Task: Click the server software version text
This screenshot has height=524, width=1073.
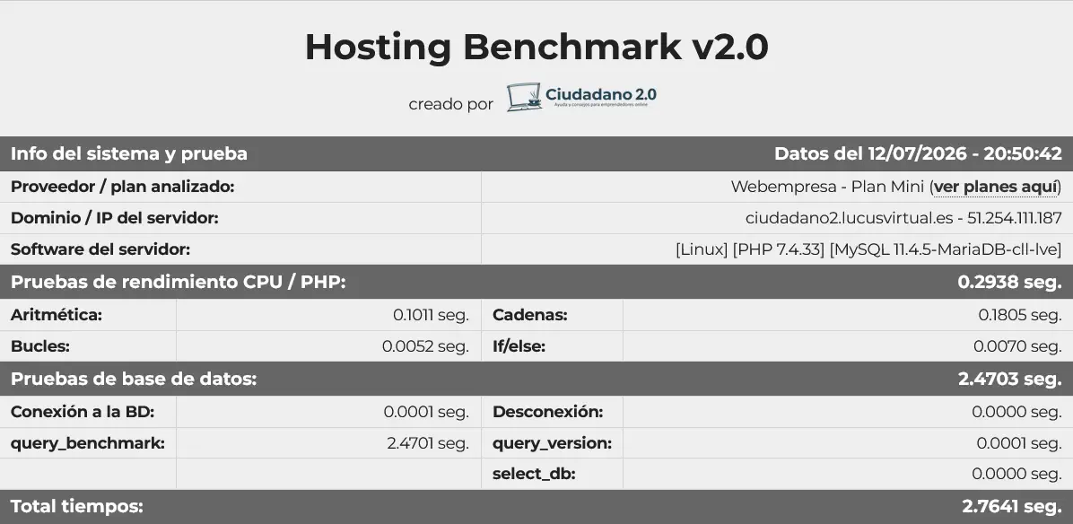Action: click(868, 249)
